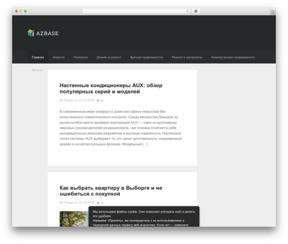Click the round icon button beside the address bar
The width and height of the screenshot is (288, 244).
196,11
